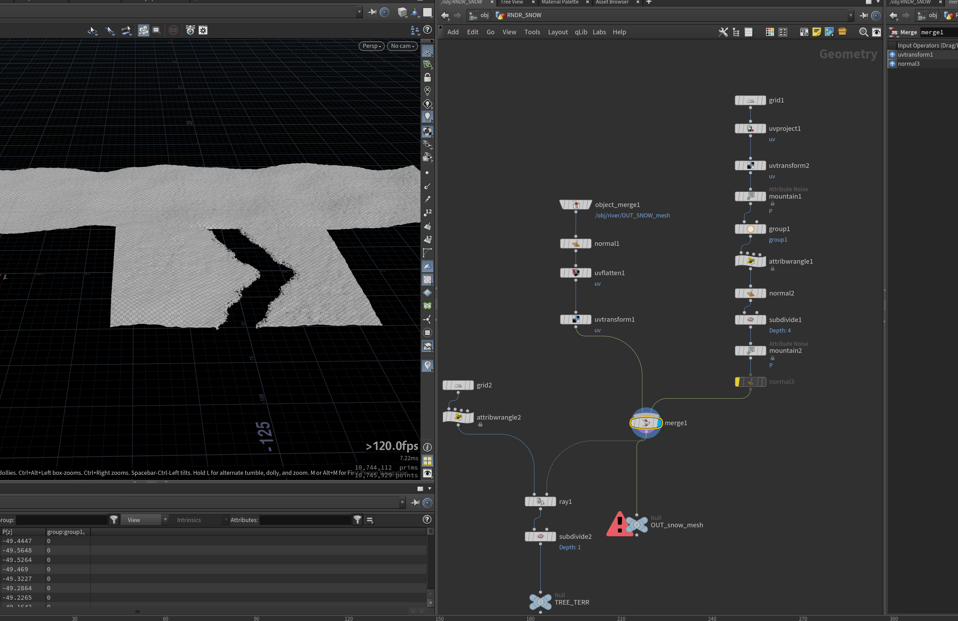Click the Intrinsics button in spreadsheet
The image size is (958, 621).
(x=189, y=520)
